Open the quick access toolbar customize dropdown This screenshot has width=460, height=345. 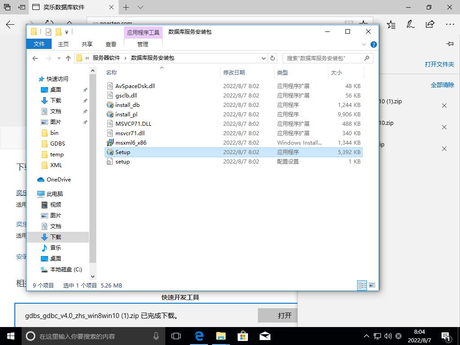click(66, 32)
